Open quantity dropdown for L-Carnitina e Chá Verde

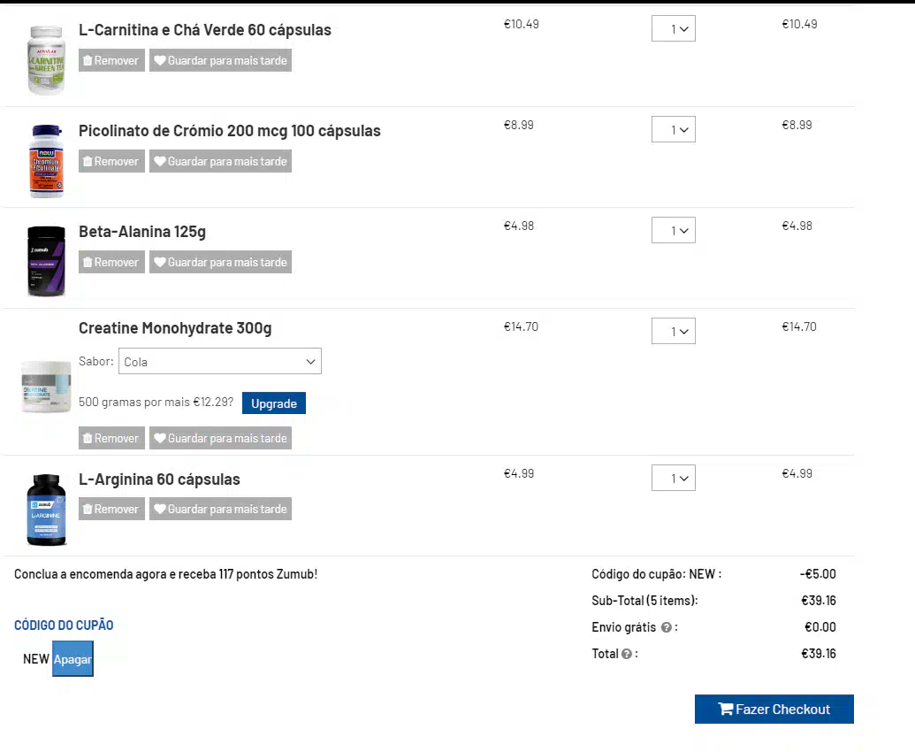[x=674, y=28]
